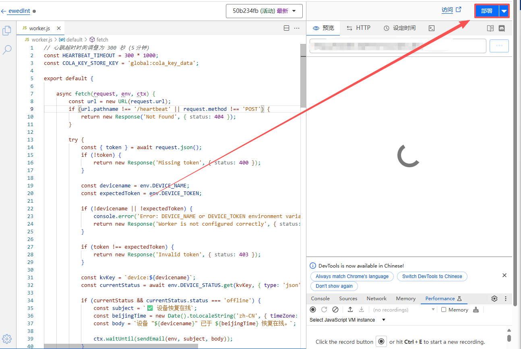Open the settings gear in editor sidebar

click(x=7, y=339)
